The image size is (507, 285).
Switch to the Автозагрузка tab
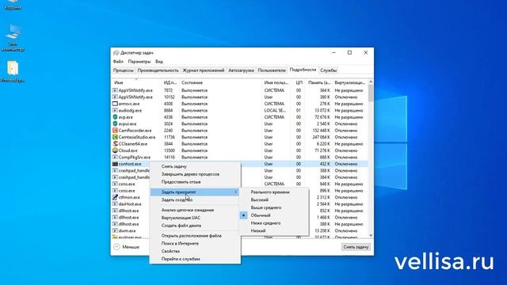(x=241, y=70)
